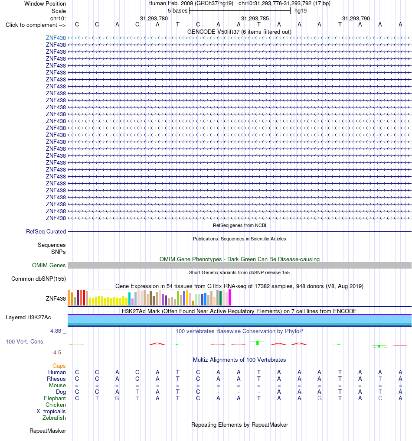Click the ZNF438 label beside the GTEx bars
This screenshot has width=412, height=441.
point(56,298)
